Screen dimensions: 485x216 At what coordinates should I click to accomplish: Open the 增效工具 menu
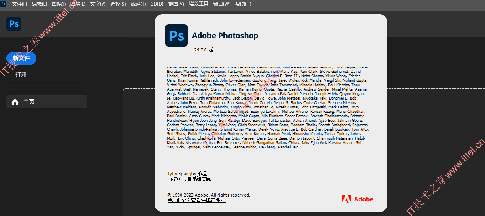point(199,4)
